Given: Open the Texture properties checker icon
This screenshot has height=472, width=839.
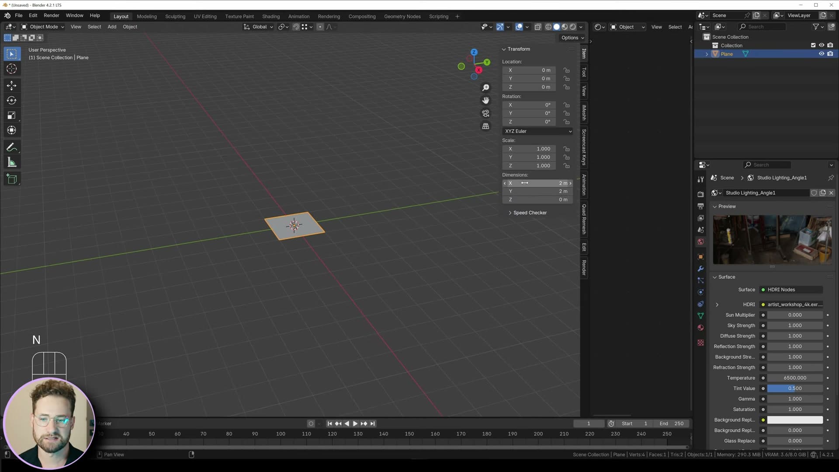Looking at the screenshot, I should 700,343.
